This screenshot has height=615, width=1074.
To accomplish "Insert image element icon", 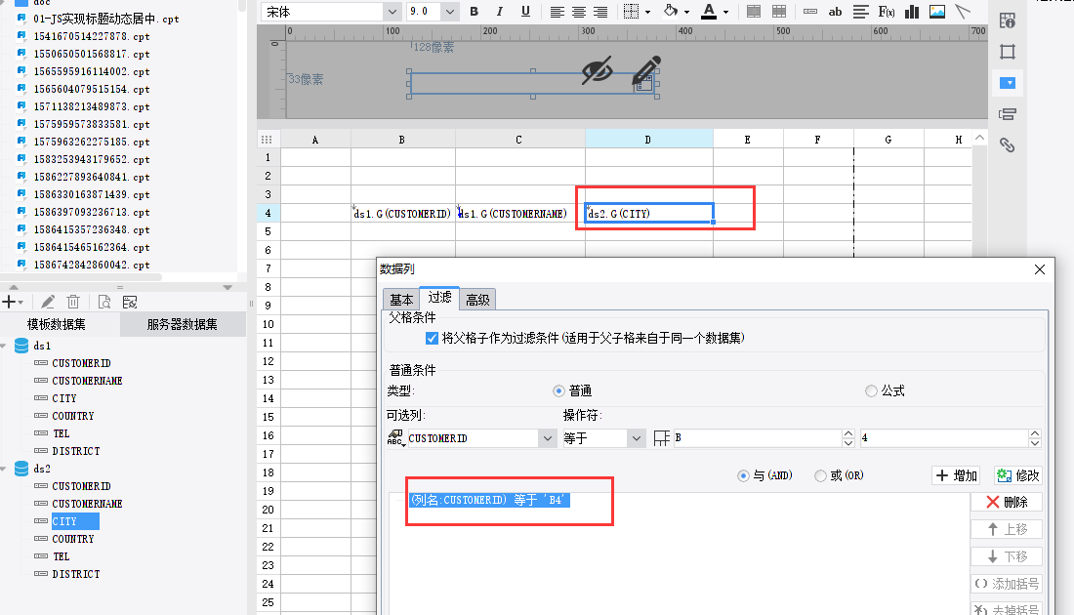I will (x=937, y=12).
